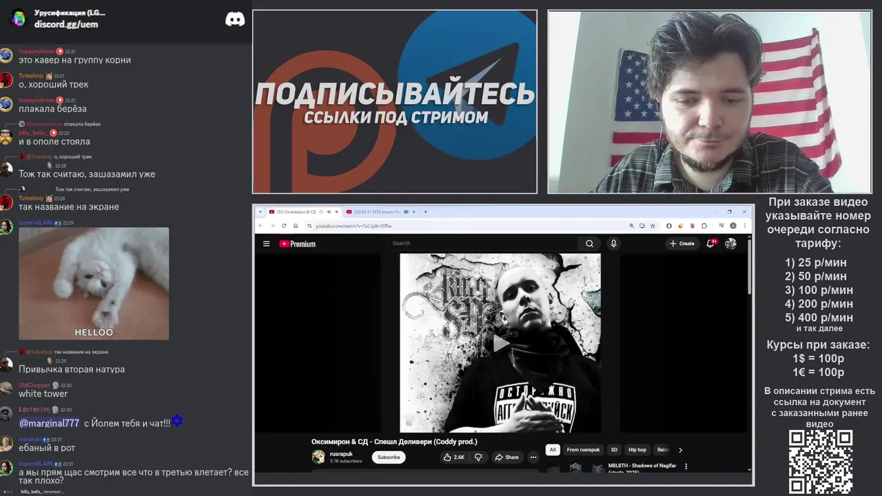The height and width of the screenshot is (496, 882).
Task: Start voice search with microphone icon
Action: 613,243
